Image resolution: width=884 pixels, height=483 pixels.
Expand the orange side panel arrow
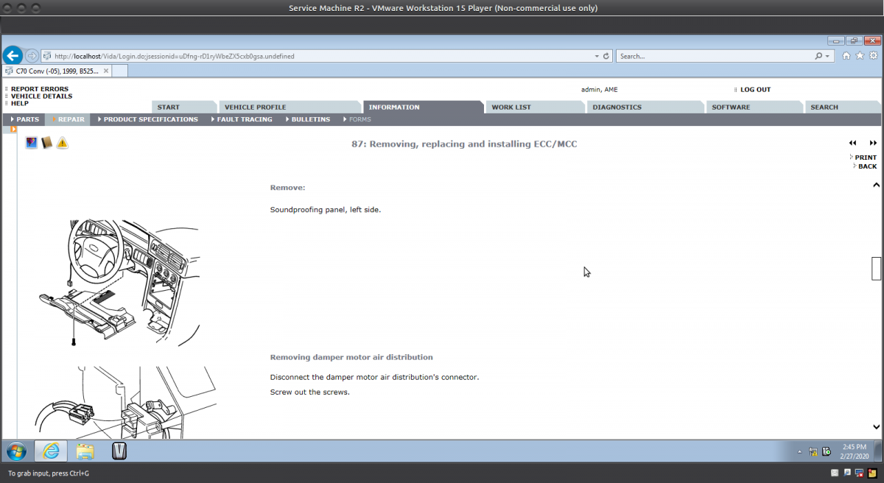point(13,130)
